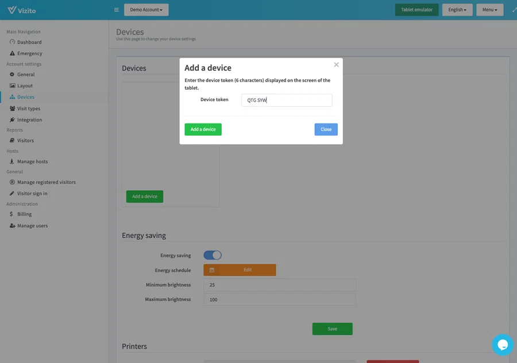Click the Integration rocket icon

[x=12, y=120]
